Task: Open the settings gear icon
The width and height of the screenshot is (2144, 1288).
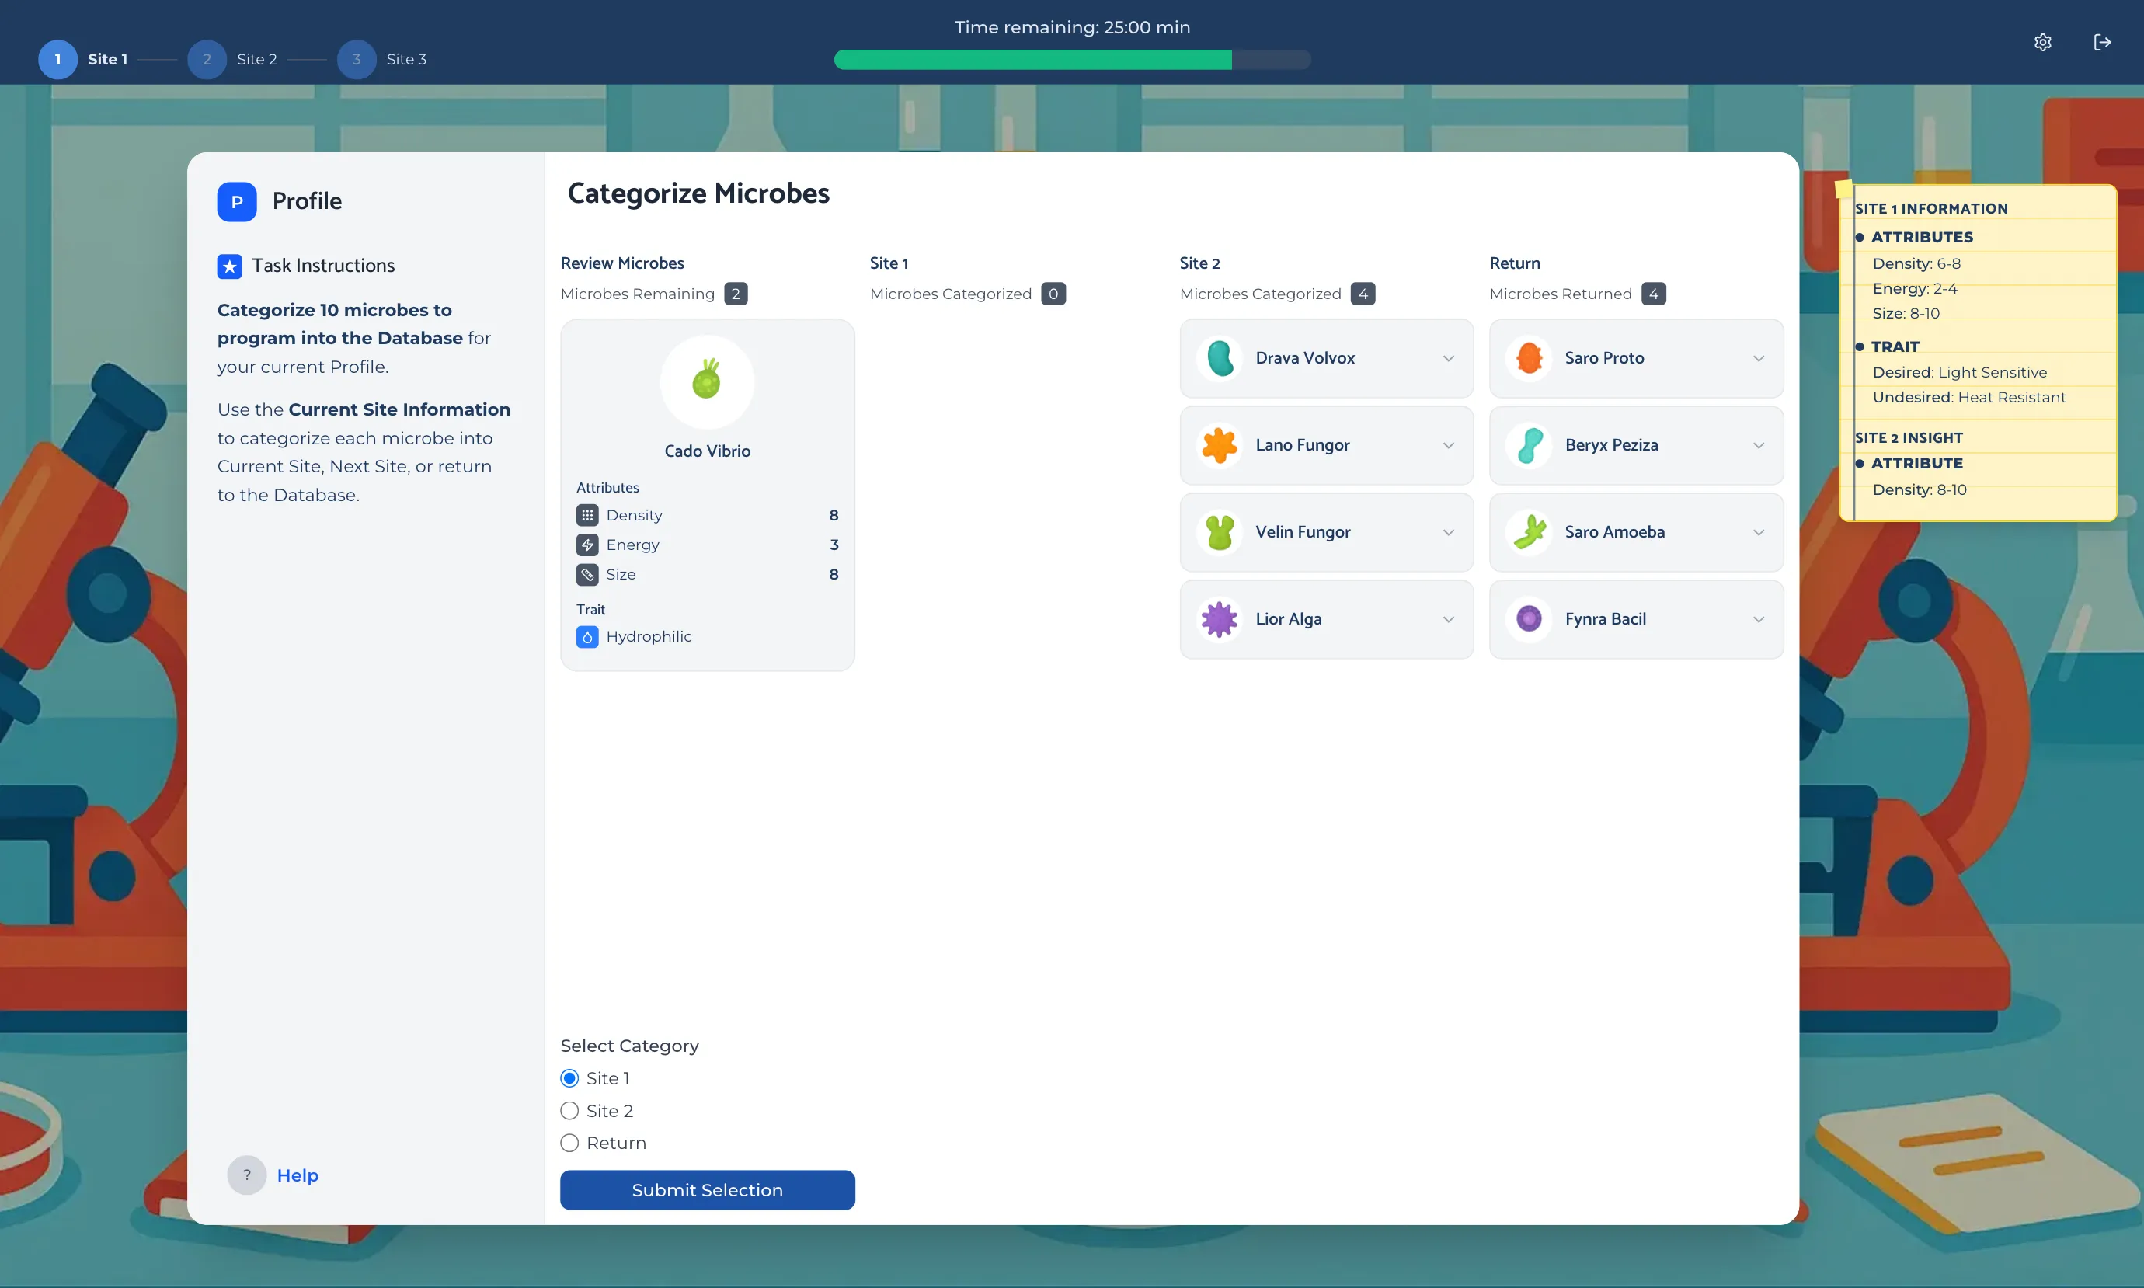Action: 2042,43
